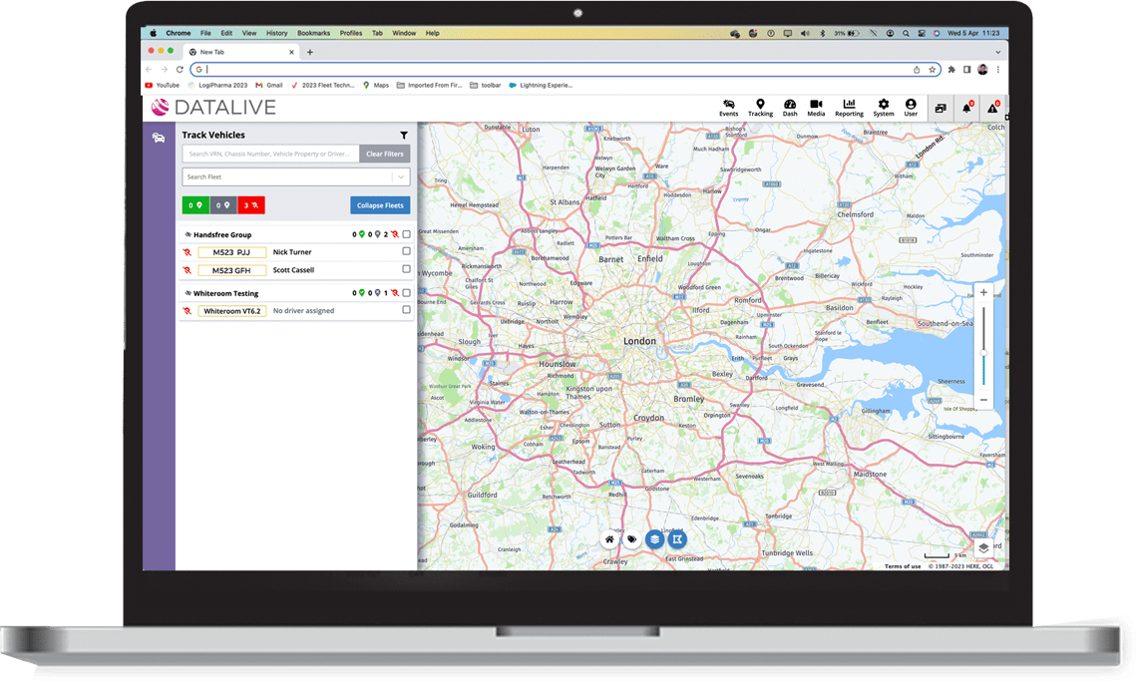Viewport: 1136px width, 682px height.
Task: Click the status icon beside Whiteroom VT6.2
Action: pos(187,311)
